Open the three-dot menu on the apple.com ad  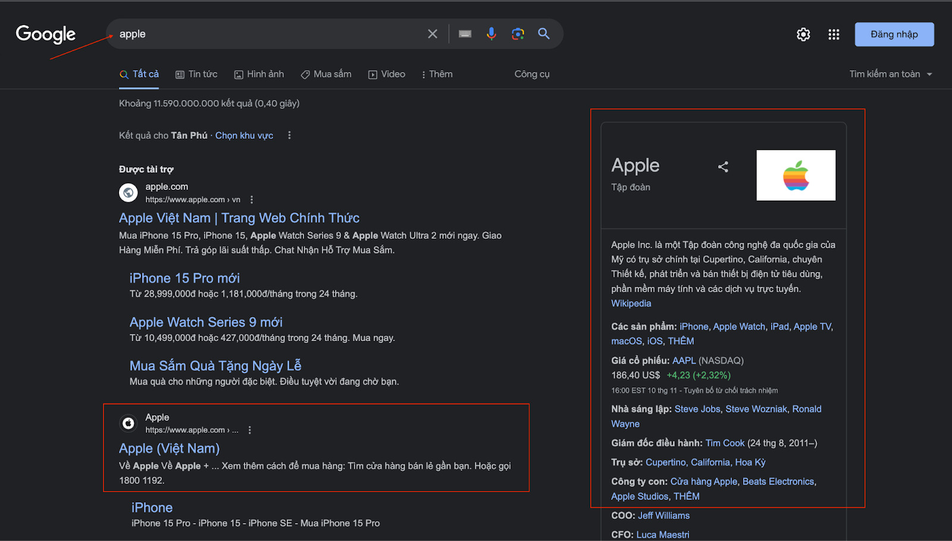tap(251, 199)
